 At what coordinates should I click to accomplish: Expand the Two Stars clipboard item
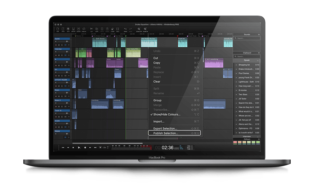(236, 94)
